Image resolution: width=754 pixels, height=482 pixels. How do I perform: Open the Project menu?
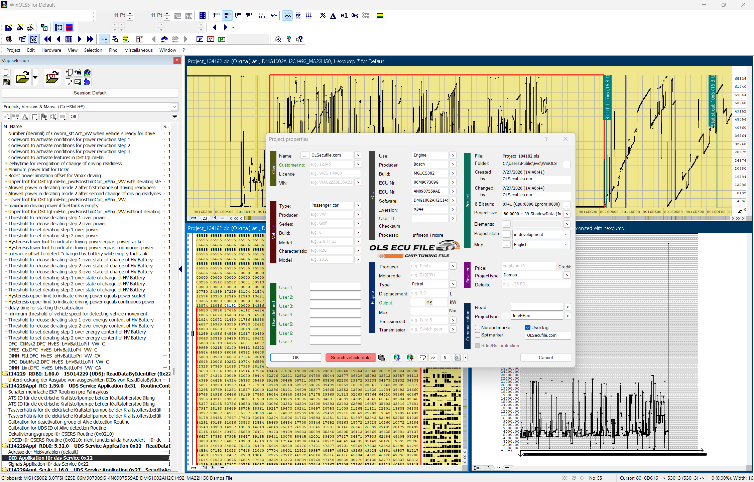click(13, 50)
